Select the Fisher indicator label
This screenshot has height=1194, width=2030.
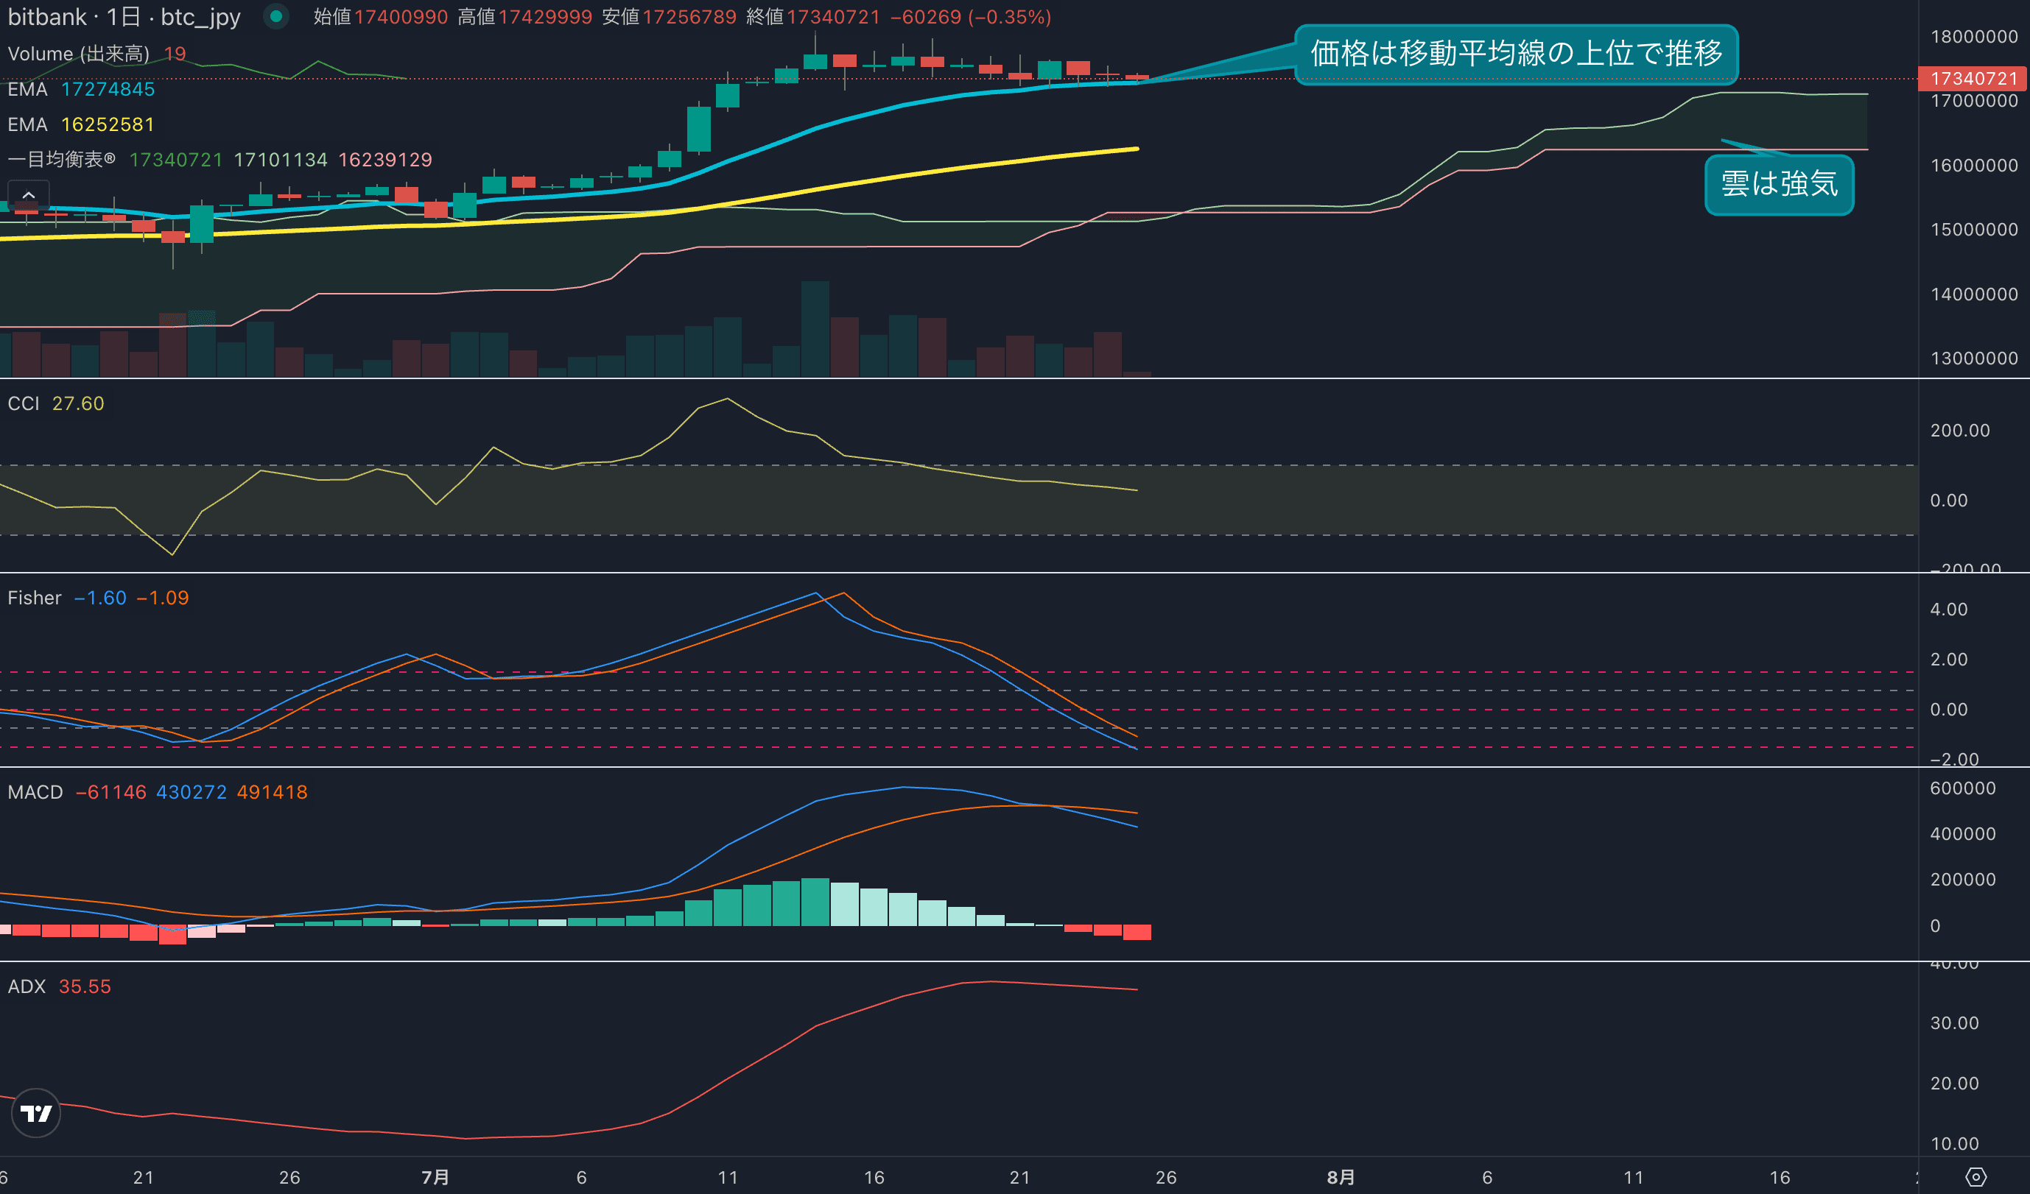[x=34, y=598]
